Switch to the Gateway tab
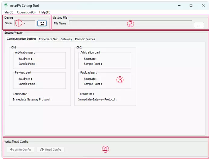 tap(66, 39)
